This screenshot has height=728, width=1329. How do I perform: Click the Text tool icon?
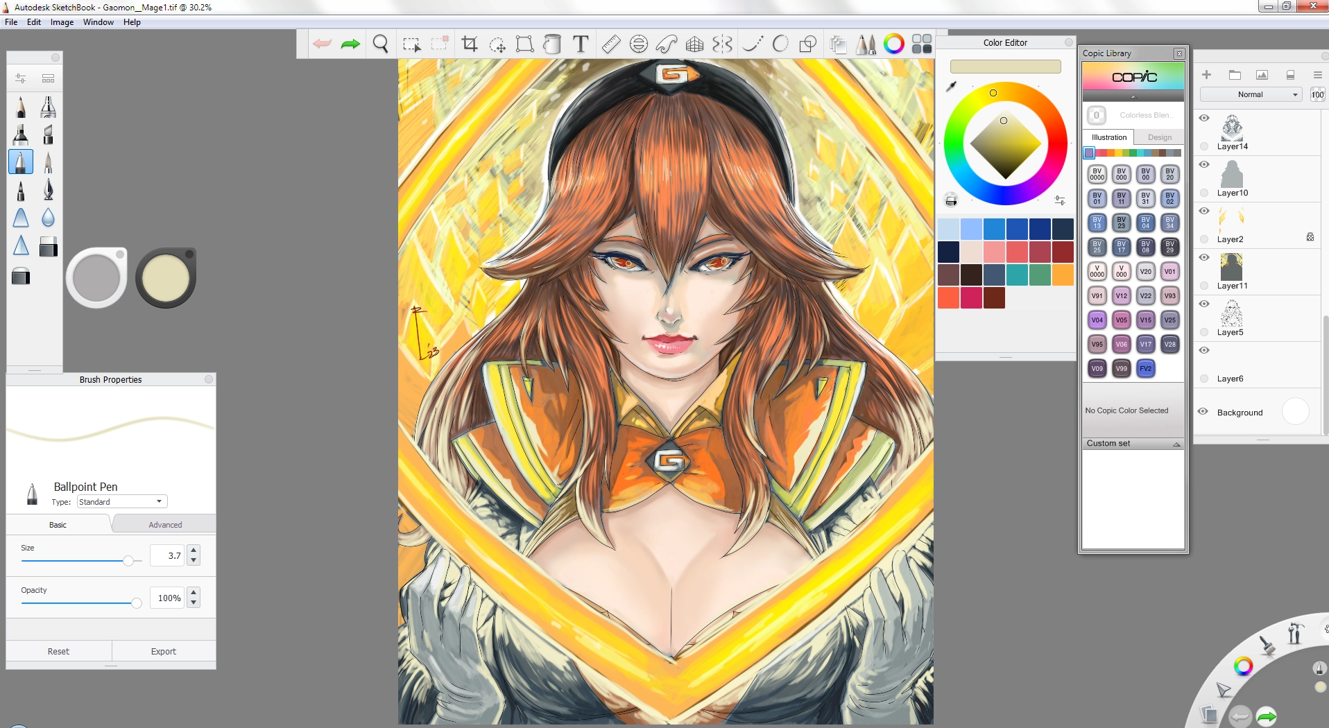pyautogui.click(x=581, y=44)
